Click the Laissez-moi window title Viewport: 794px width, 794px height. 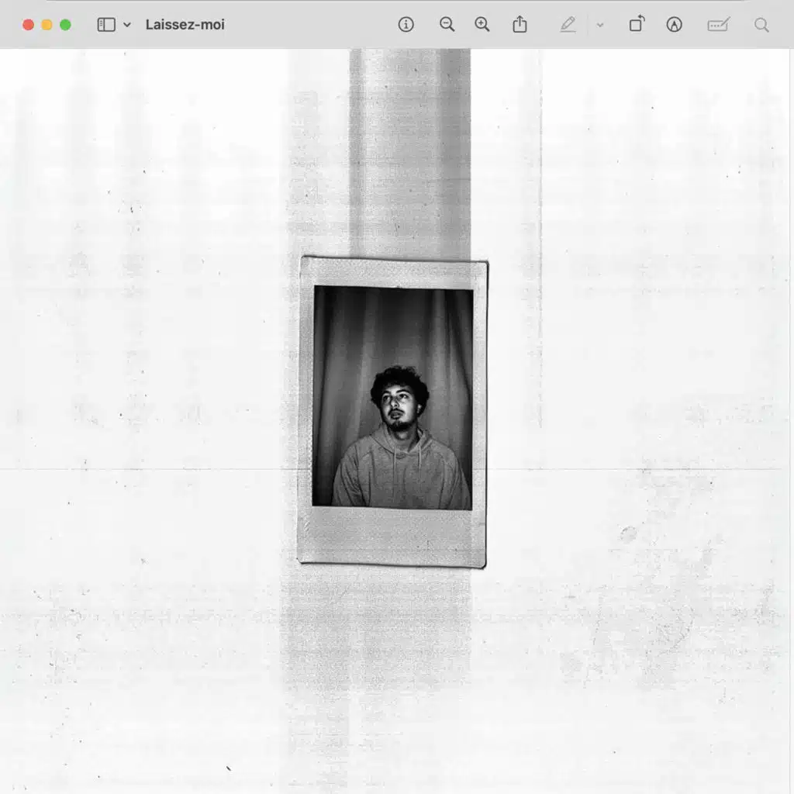185,25
